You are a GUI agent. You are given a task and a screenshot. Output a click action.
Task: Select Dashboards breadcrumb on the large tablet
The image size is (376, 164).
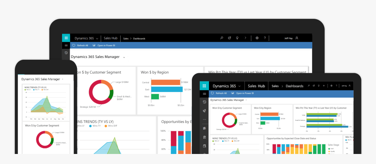coord(139,38)
